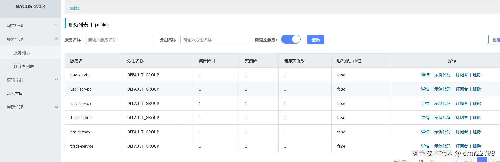The image size is (500, 162).
Task: Click the 创建服务 button
Action: coord(495,40)
